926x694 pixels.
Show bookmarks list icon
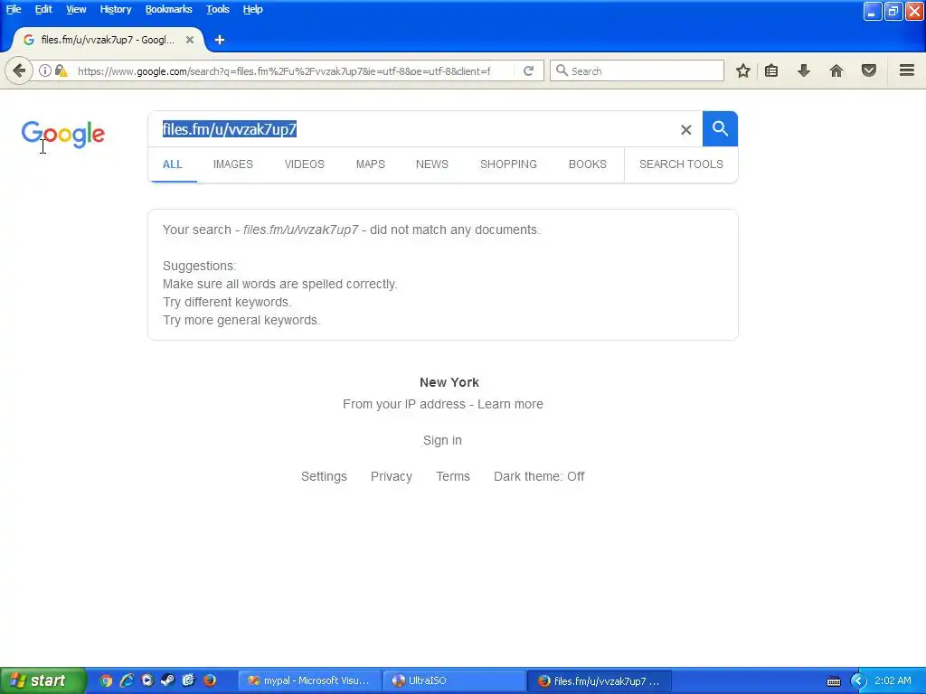pos(771,70)
